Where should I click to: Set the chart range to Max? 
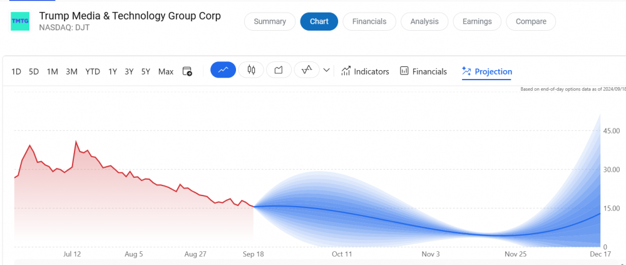click(x=166, y=71)
